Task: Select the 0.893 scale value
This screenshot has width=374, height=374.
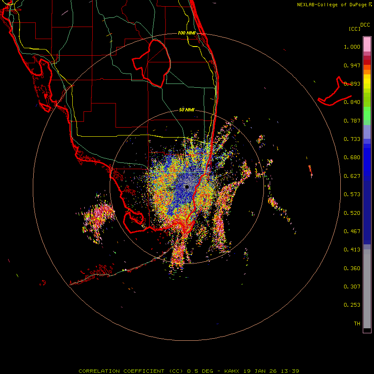Action: 352,84
